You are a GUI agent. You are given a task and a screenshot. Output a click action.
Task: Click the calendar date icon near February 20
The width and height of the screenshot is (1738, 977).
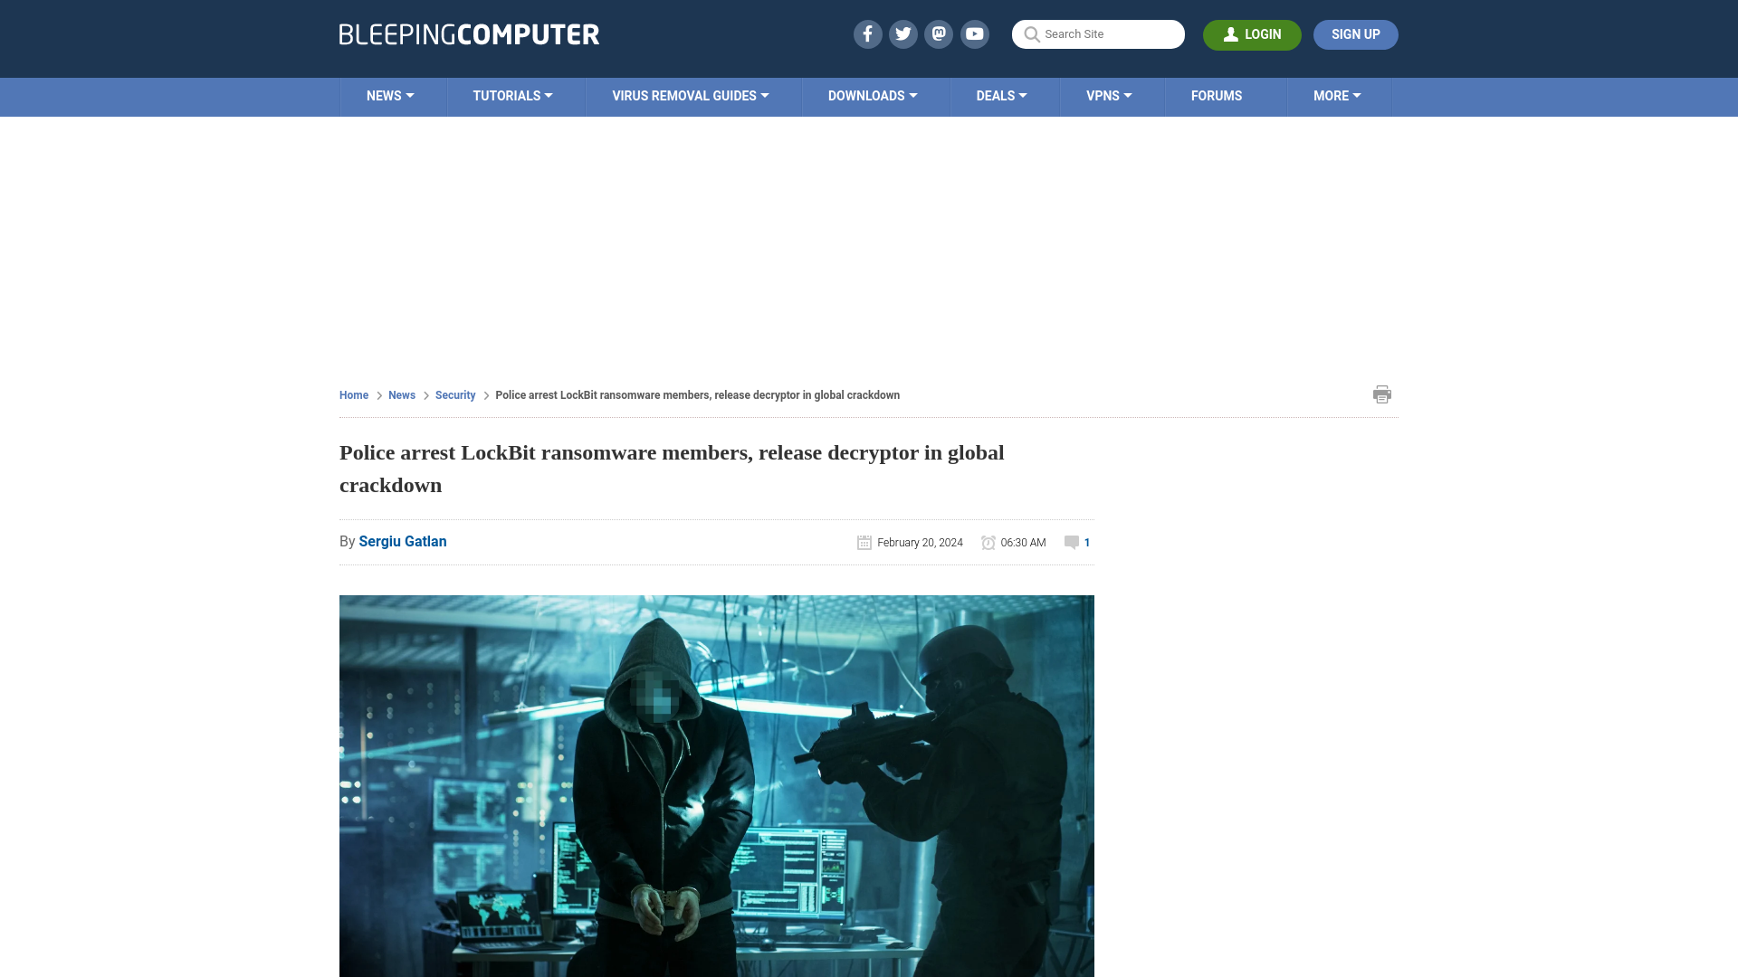tap(864, 542)
